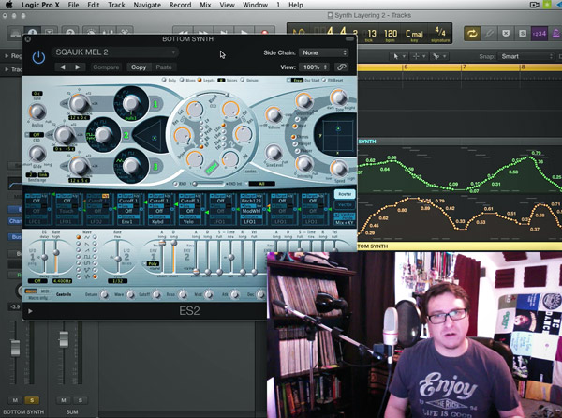Open the Osc Start Free dropdown
Screen dimensions: 562x418
pyautogui.click(x=296, y=81)
